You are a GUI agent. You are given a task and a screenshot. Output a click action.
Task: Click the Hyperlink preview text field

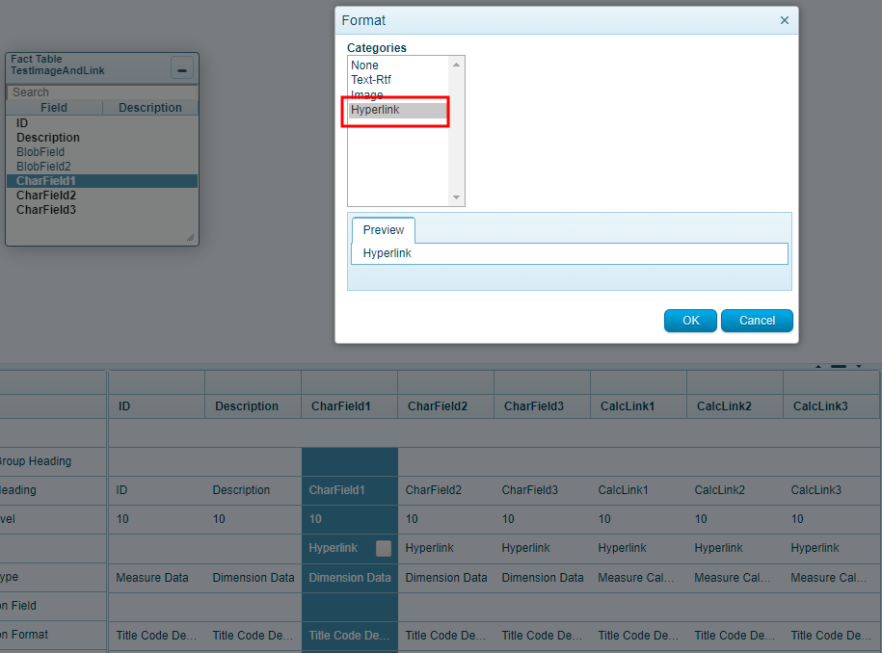click(569, 253)
